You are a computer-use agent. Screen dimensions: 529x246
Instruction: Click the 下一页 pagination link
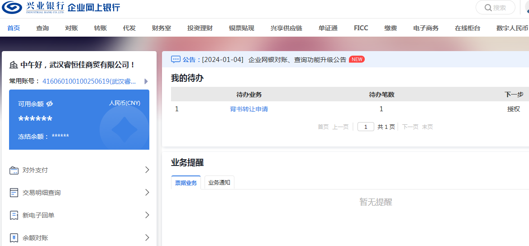[410, 127]
